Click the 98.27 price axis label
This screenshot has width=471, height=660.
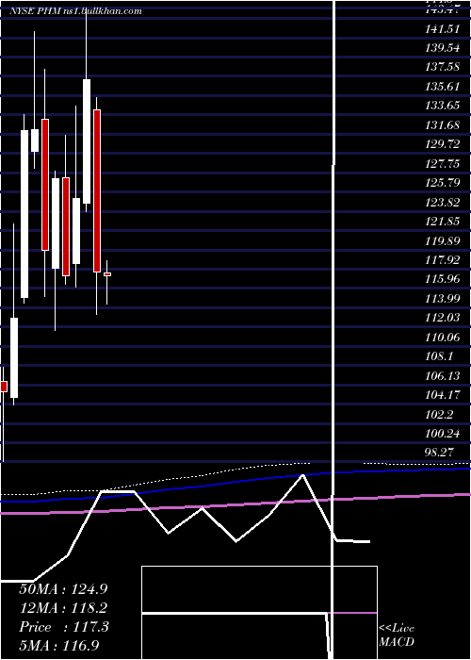pyautogui.click(x=441, y=453)
